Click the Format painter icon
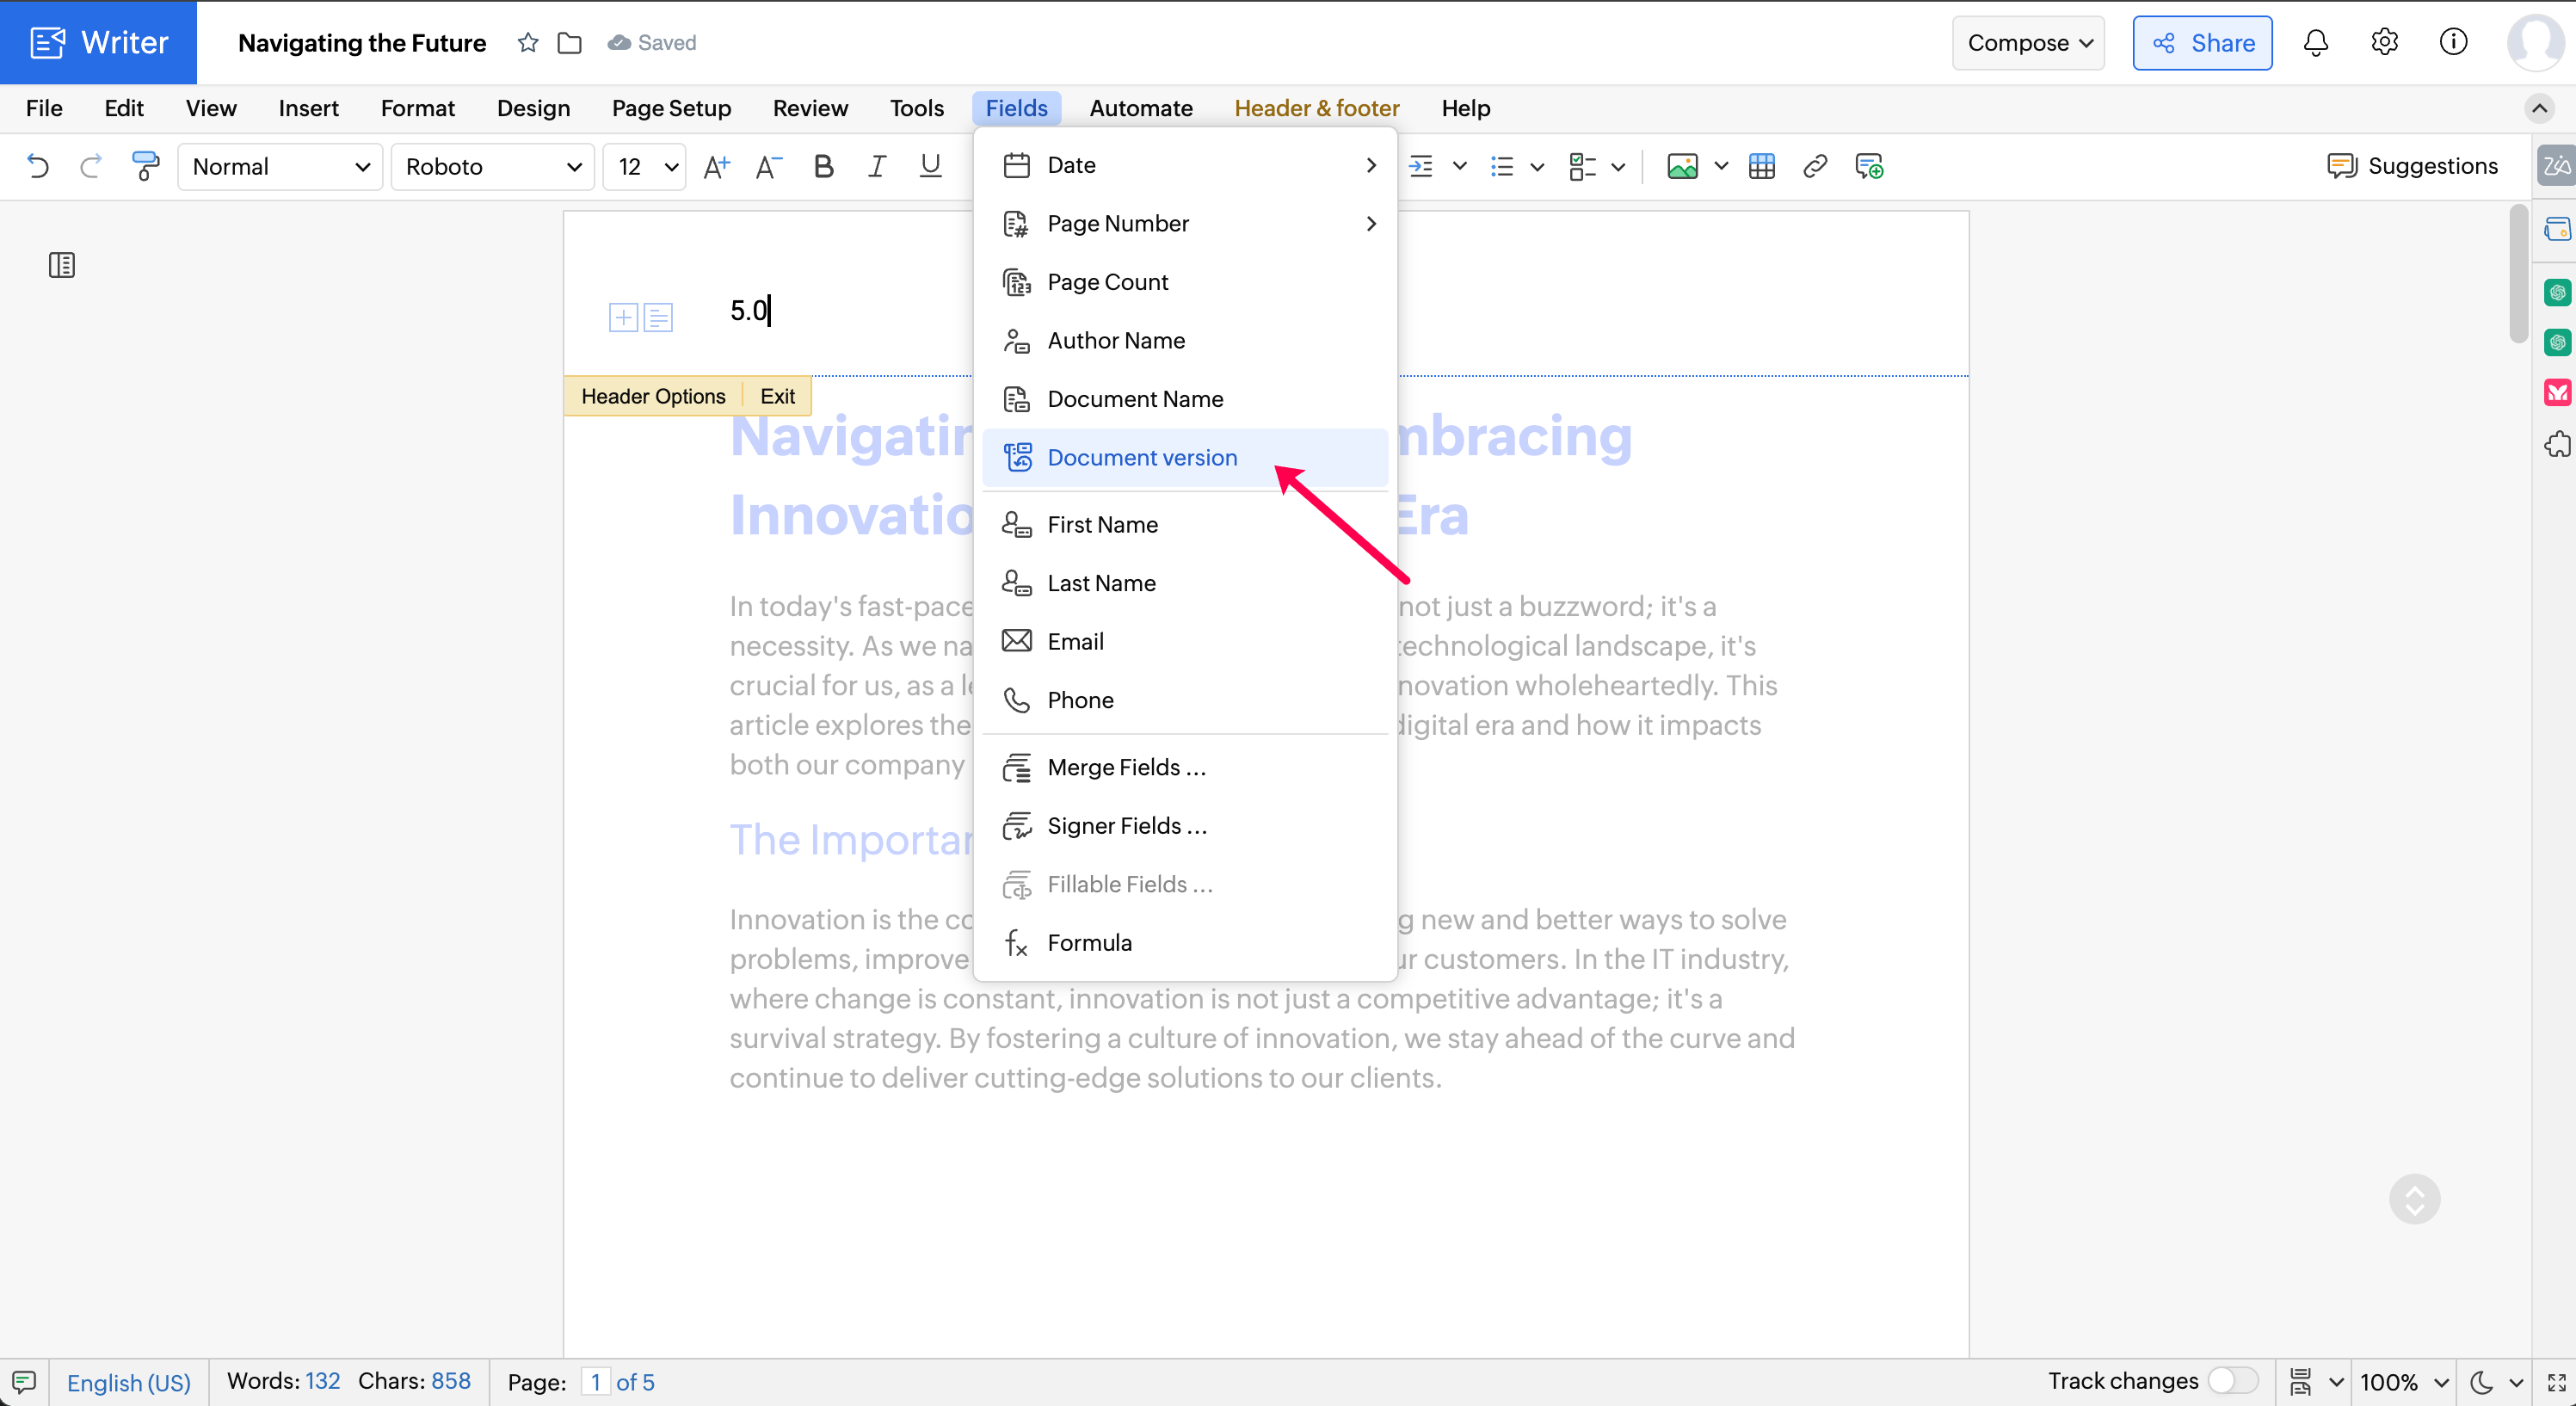 point(145,166)
